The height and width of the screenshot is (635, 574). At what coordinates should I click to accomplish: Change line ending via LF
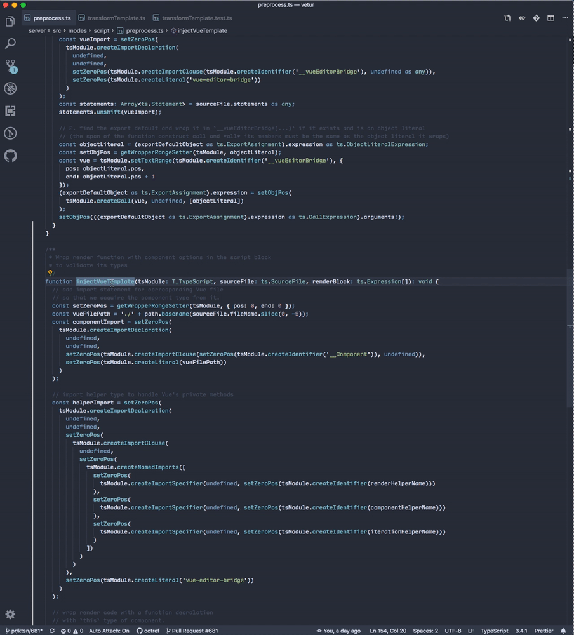(x=471, y=631)
